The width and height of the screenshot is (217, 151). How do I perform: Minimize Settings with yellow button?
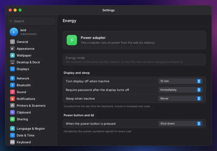pyautogui.click(x=15, y=10)
